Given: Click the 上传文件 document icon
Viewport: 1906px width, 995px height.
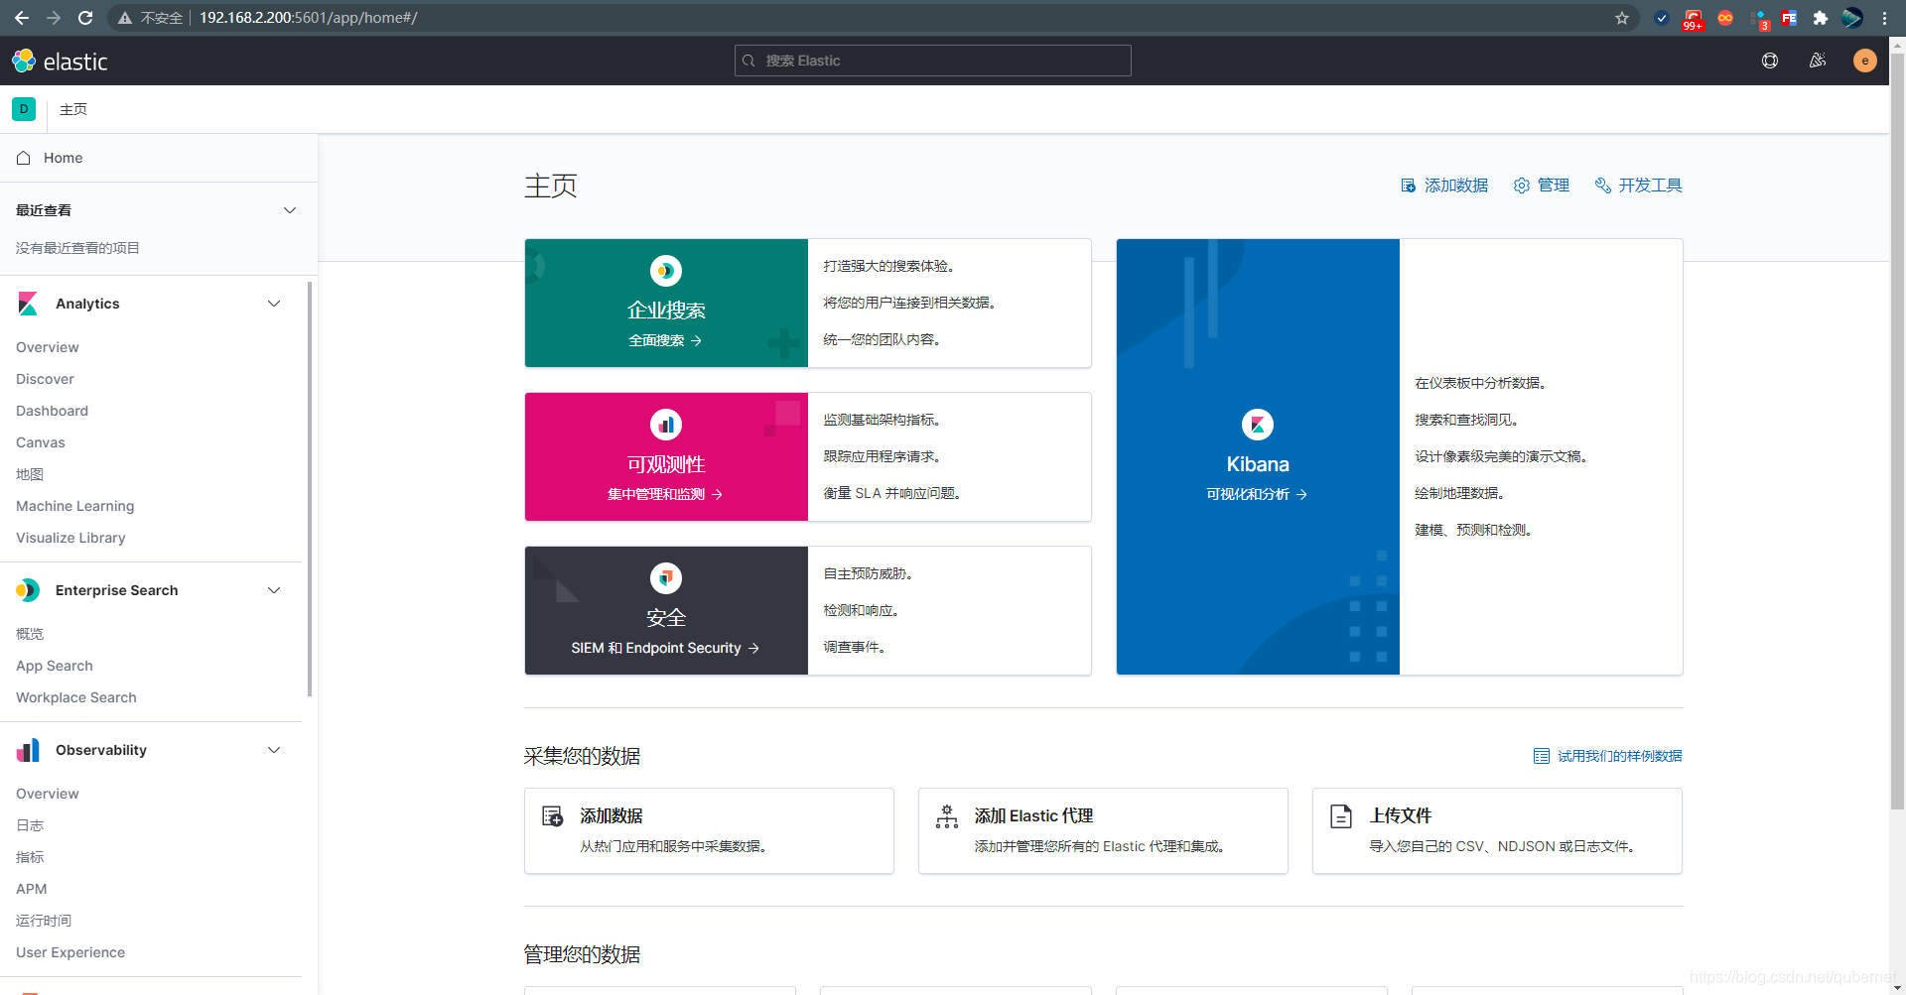Looking at the screenshot, I should pos(1341,816).
